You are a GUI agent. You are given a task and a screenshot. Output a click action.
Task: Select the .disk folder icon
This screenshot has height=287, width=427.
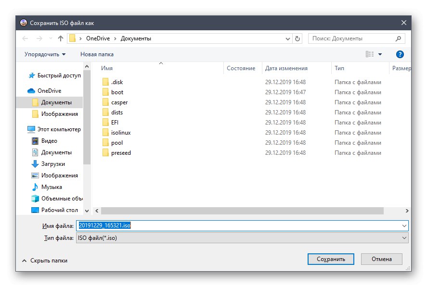(105, 82)
